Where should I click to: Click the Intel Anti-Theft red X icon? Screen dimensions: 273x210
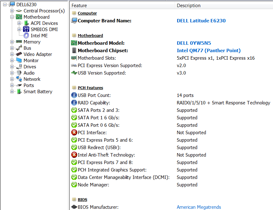74,155
